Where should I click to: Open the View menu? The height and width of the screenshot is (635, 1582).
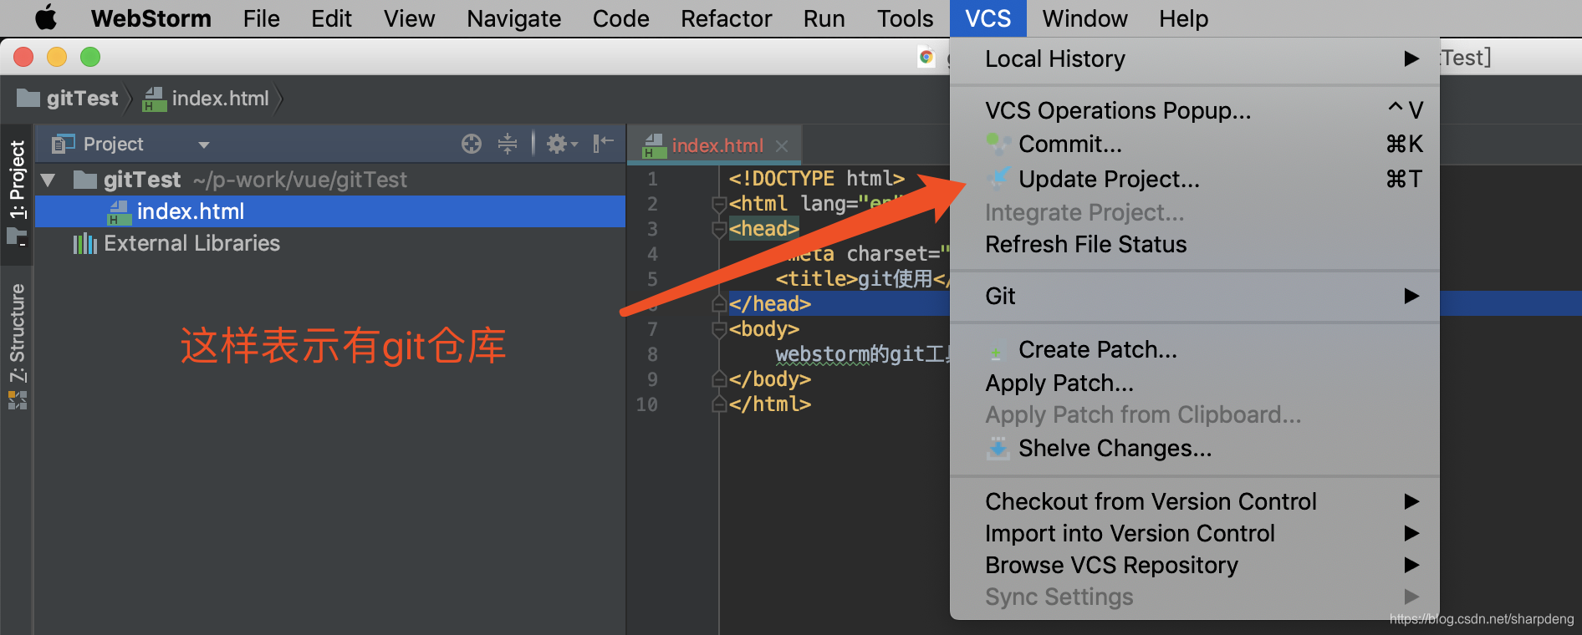[409, 18]
